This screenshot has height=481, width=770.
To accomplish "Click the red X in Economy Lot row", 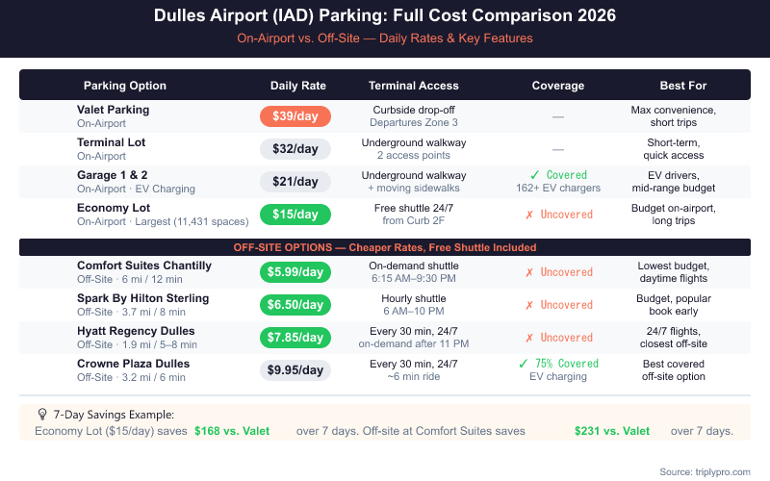I will coord(527,215).
